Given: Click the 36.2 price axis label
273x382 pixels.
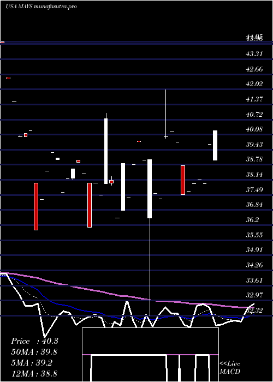Looking at the screenshot, I should [x=252, y=220].
